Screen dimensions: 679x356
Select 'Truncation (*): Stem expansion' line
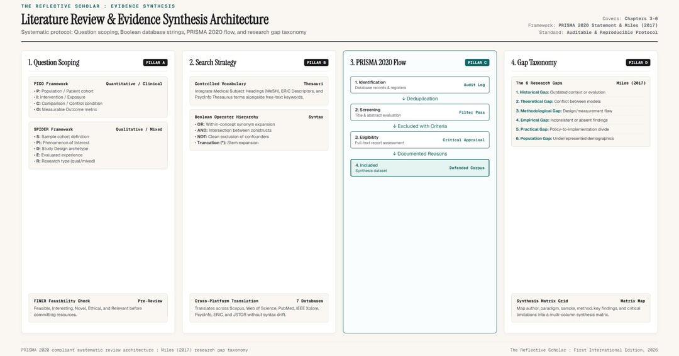tap(226, 143)
